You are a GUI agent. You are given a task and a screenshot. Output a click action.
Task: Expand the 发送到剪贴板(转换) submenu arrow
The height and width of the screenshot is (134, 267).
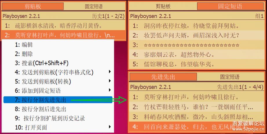tap(110, 81)
